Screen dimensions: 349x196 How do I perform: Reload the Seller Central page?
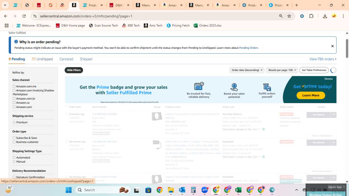click(24, 16)
